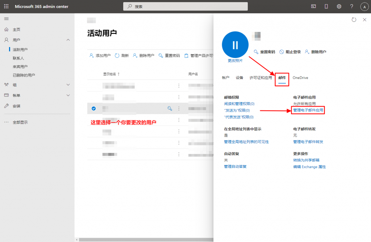Click the 阻止登录 icon in user panel
The image size is (371, 242).
282,51
